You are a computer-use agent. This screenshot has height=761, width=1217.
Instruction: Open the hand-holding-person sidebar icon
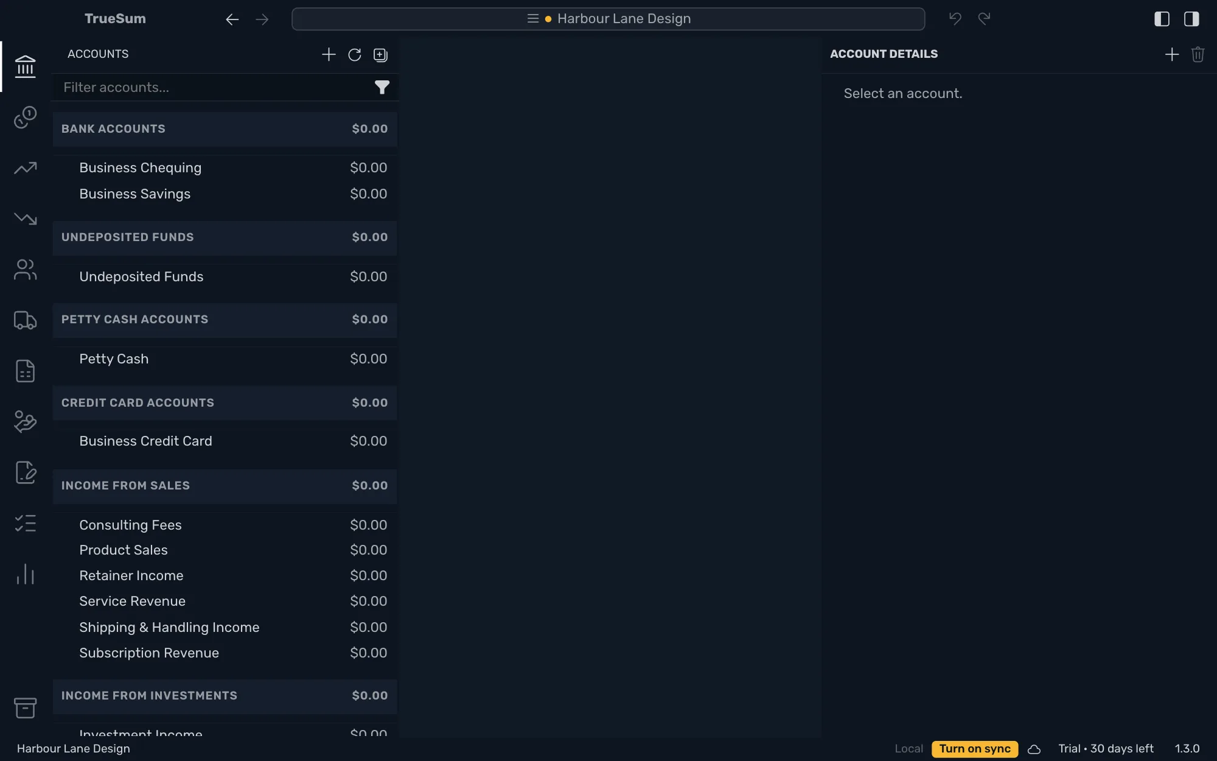(x=25, y=421)
